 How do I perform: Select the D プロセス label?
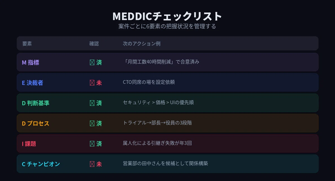tap(36, 123)
